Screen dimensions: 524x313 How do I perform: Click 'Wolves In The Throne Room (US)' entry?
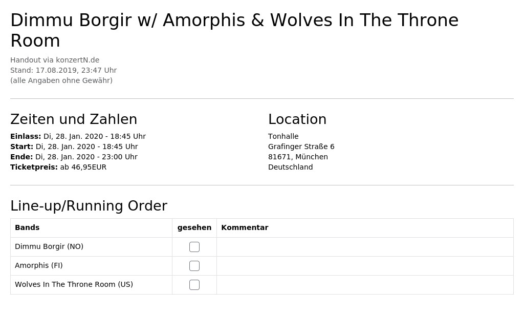(x=74, y=284)
